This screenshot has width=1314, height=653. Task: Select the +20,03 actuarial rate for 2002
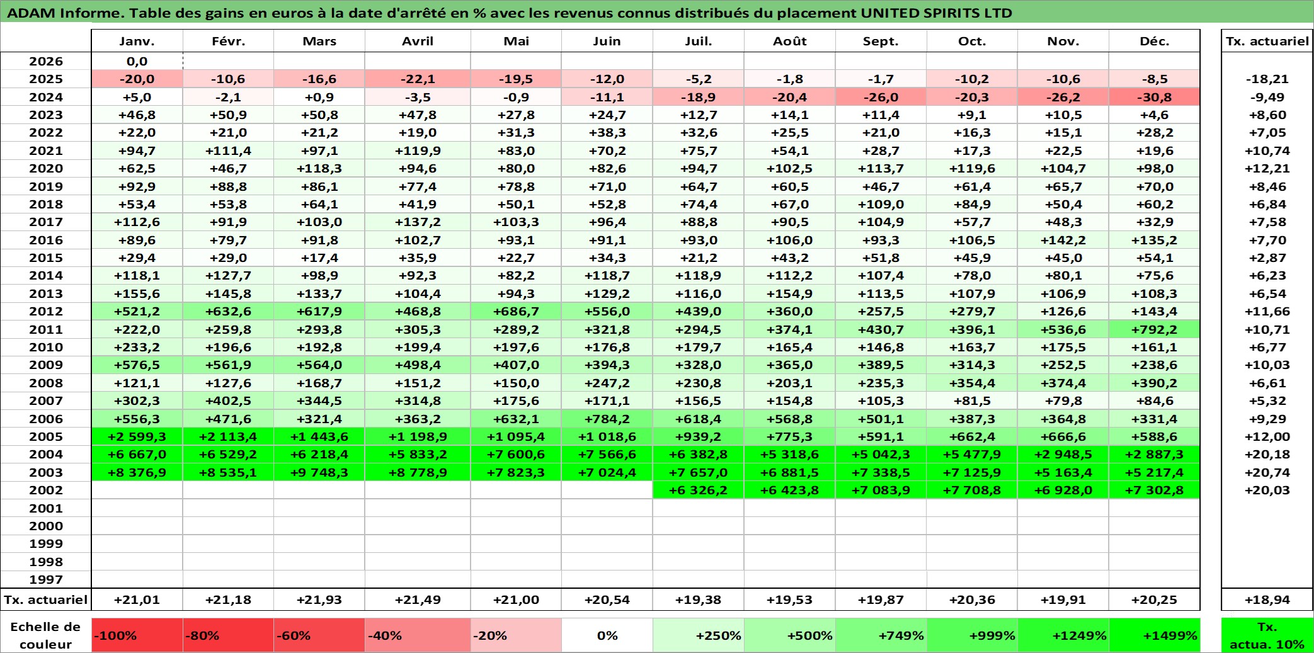click(x=1267, y=490)
